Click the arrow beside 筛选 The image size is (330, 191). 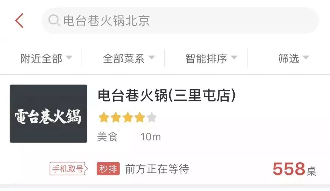click(306, 57)
